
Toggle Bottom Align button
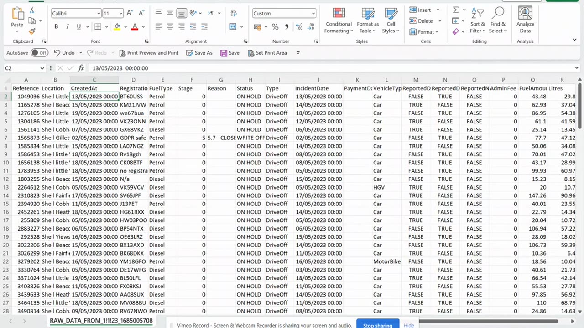click(x=181, y=13)
